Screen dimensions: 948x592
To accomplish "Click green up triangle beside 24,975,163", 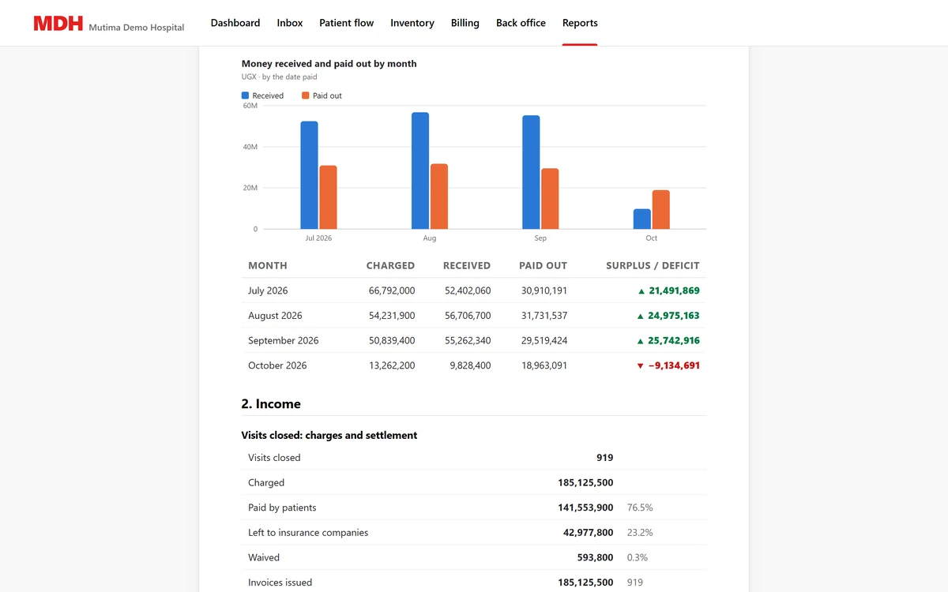I will click(x=641, y=316).
